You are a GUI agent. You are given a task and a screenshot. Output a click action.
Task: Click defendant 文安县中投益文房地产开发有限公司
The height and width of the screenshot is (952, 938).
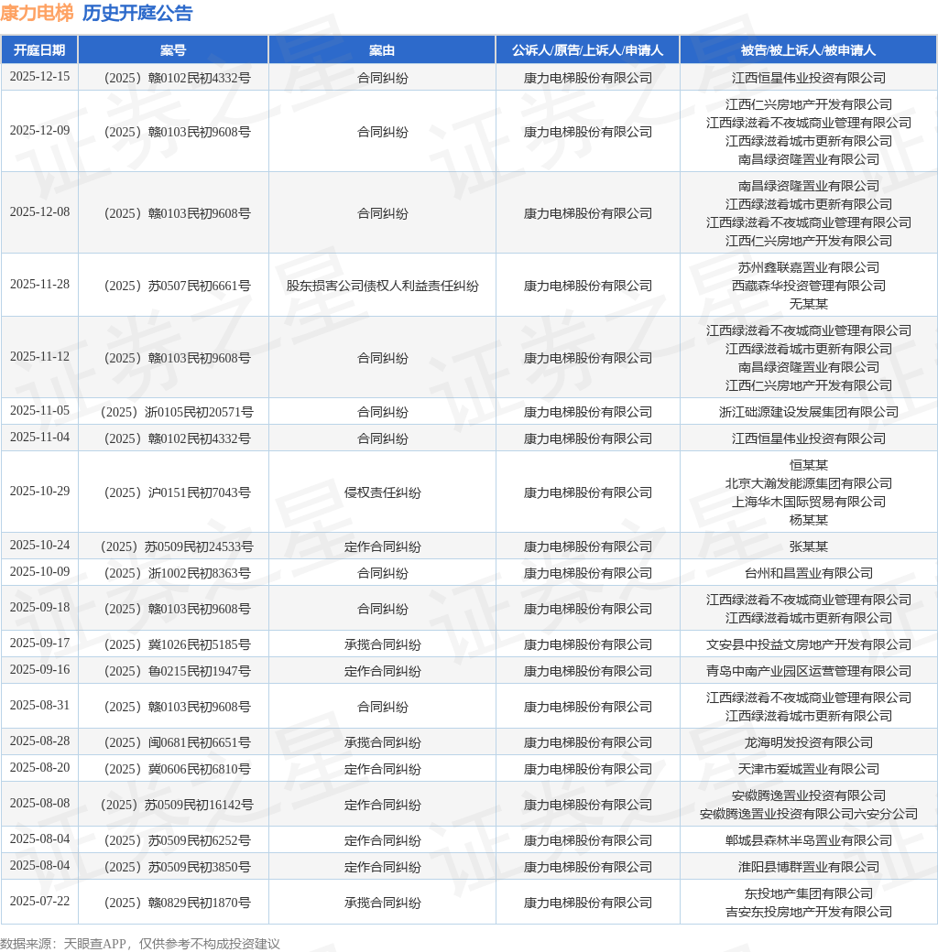coord(808,644)
